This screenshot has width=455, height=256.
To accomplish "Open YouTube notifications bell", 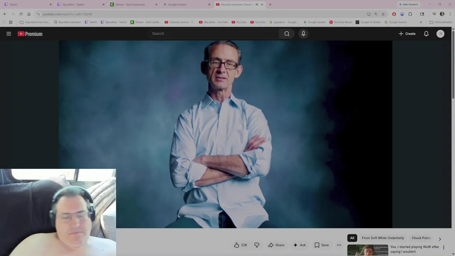I will 426,34.
